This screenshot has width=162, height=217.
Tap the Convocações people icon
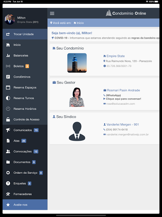tap(8, 151)
